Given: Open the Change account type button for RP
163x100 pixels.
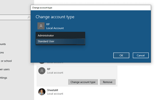Looking at the screenshot, I should point(83,82).
